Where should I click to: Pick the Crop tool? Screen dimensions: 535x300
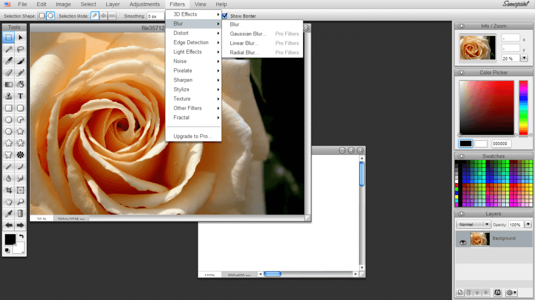click(x=9, y=190)
